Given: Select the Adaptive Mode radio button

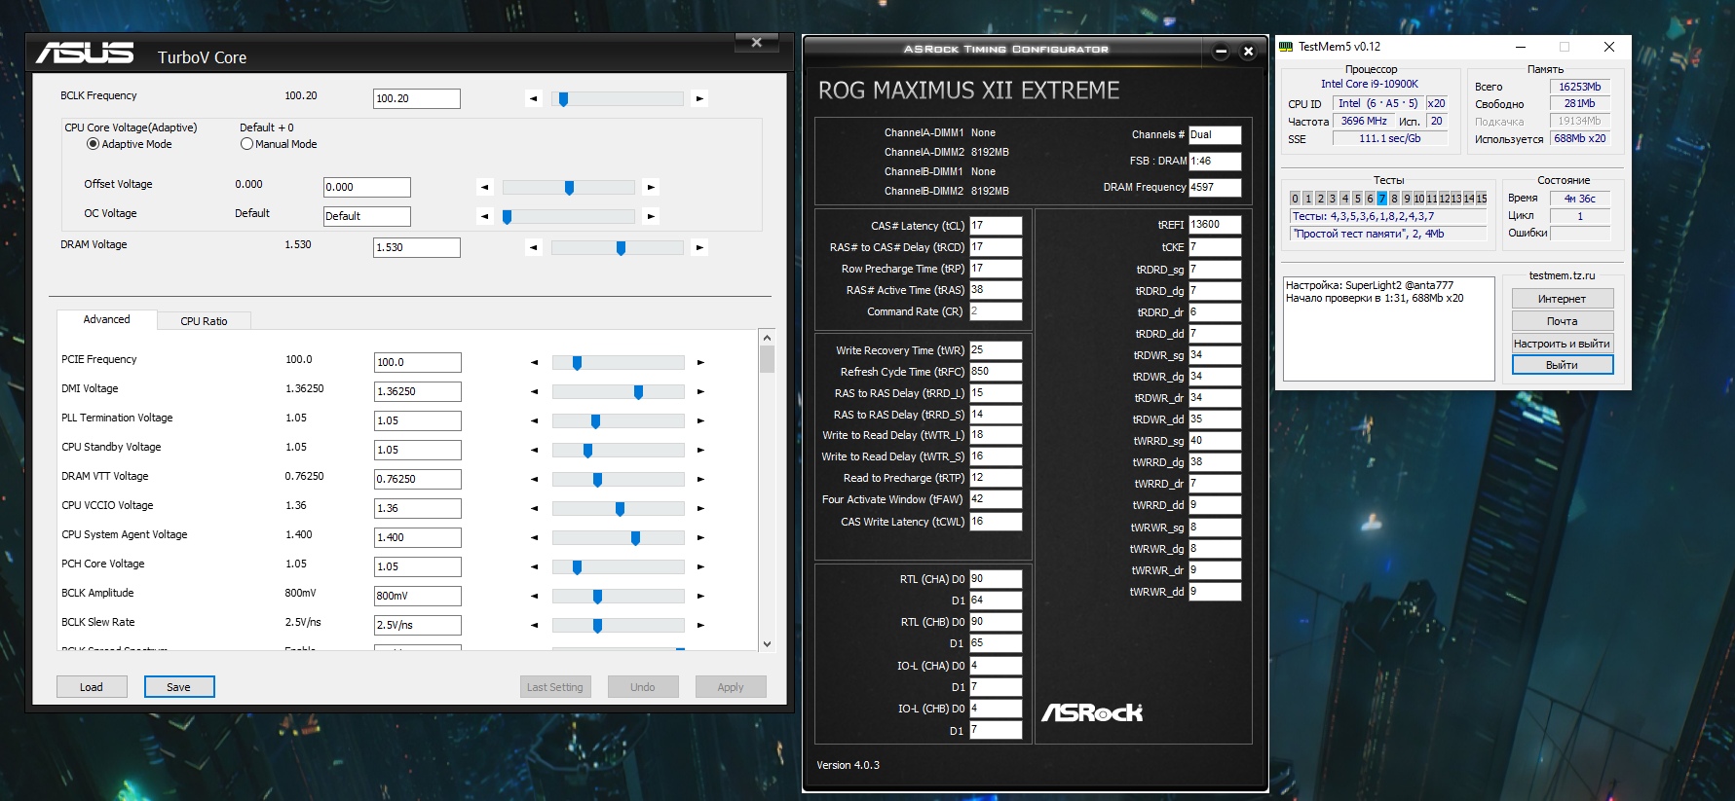Looking at the screenshot, I should 93,144.
